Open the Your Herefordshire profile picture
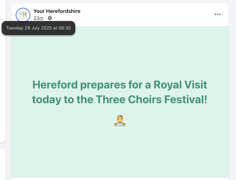Image resolution: width=236 pixels, height=180 pixels. (x=22, y=14)
